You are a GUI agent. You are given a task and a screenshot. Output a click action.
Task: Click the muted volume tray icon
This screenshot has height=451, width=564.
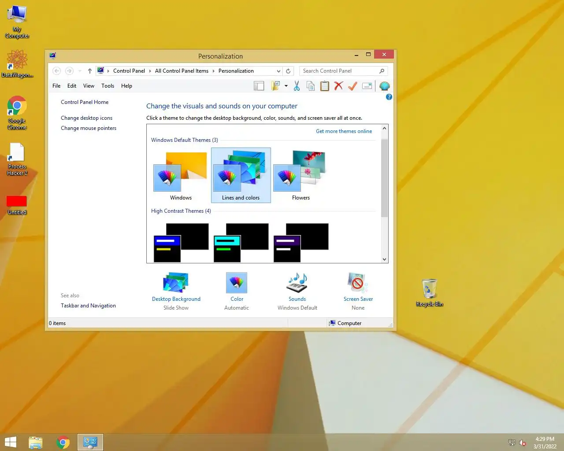(x=523, y=443)
